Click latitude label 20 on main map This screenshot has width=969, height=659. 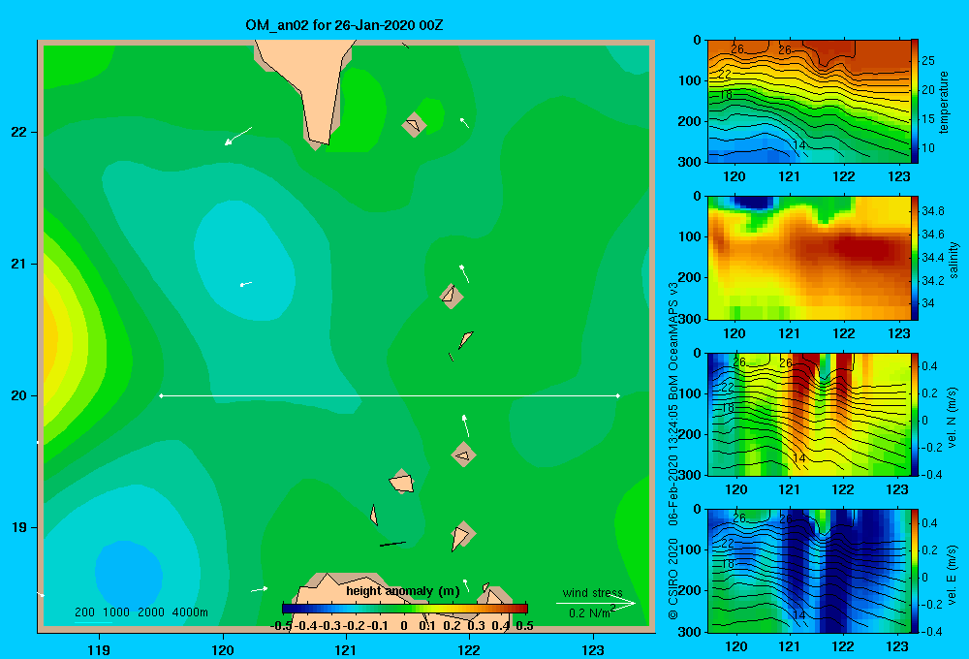[x=19, y=395]
